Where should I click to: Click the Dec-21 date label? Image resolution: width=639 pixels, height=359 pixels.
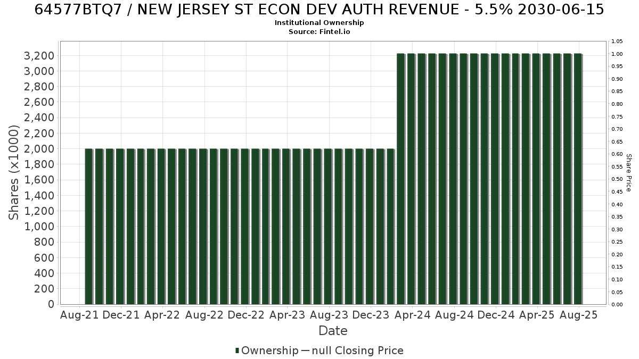tap(121, 315)
